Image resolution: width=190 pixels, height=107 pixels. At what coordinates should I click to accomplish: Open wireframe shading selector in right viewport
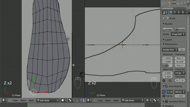click(x=149, y=100)
